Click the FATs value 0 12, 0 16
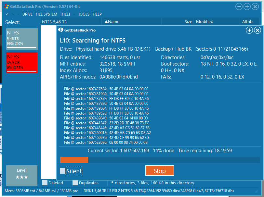This screenshot has width=264, height=197. (222, 77)
